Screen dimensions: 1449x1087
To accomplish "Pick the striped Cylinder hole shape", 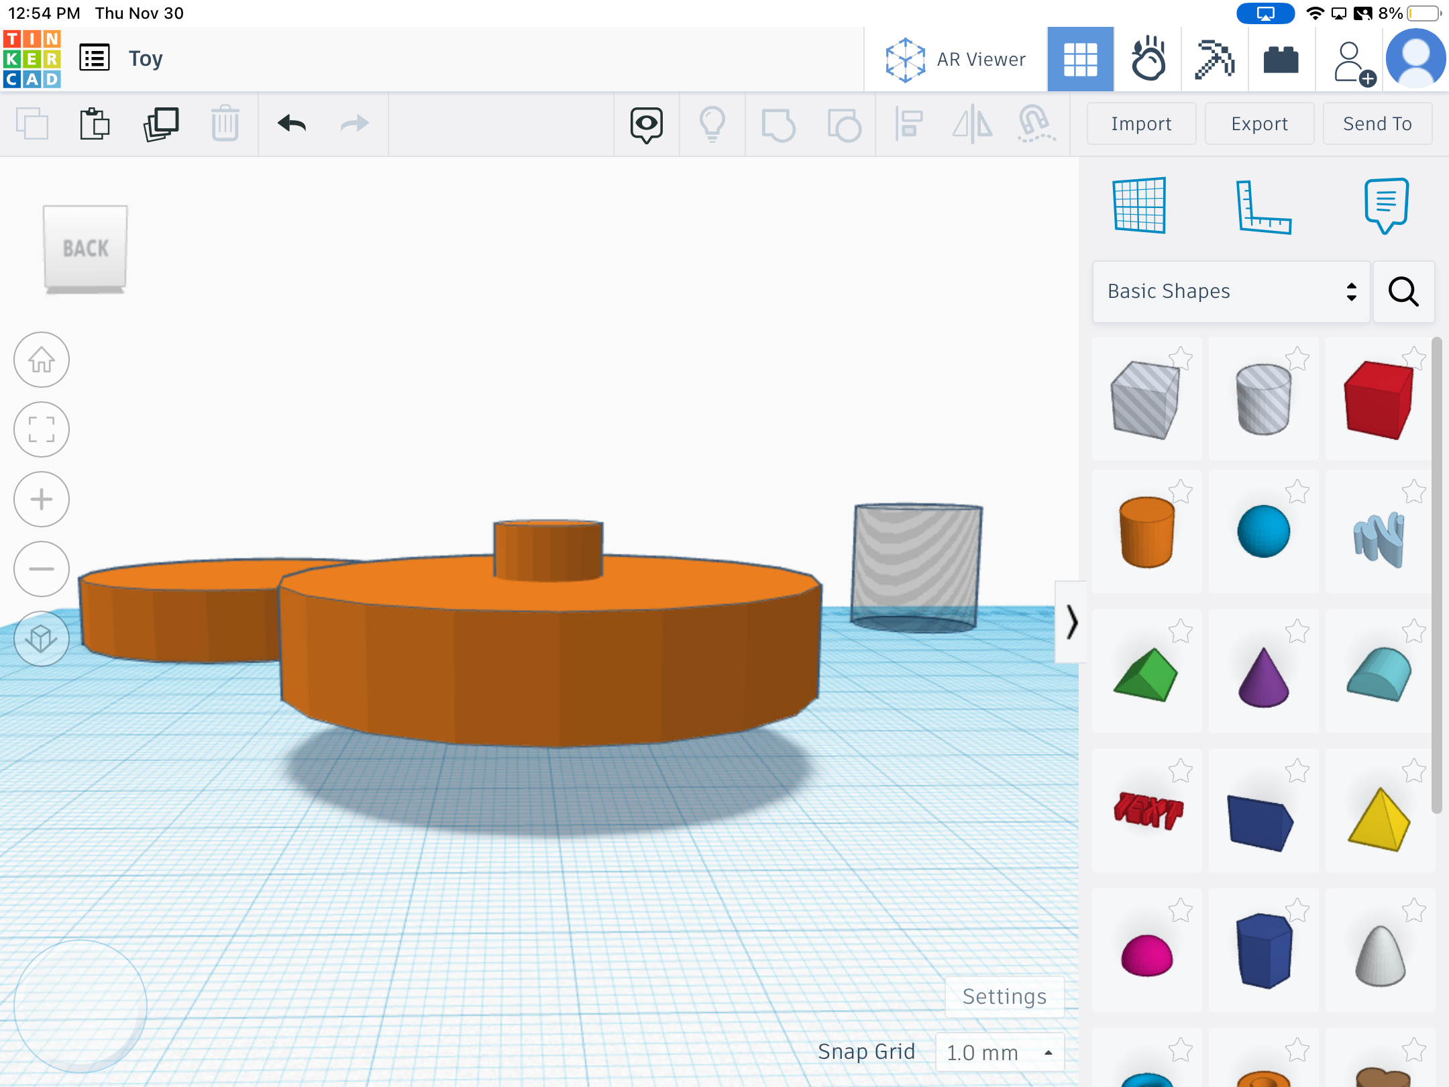I will (x=1263, y=399).
